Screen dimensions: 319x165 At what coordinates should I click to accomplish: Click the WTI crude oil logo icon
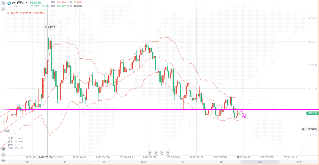(9, 3)
